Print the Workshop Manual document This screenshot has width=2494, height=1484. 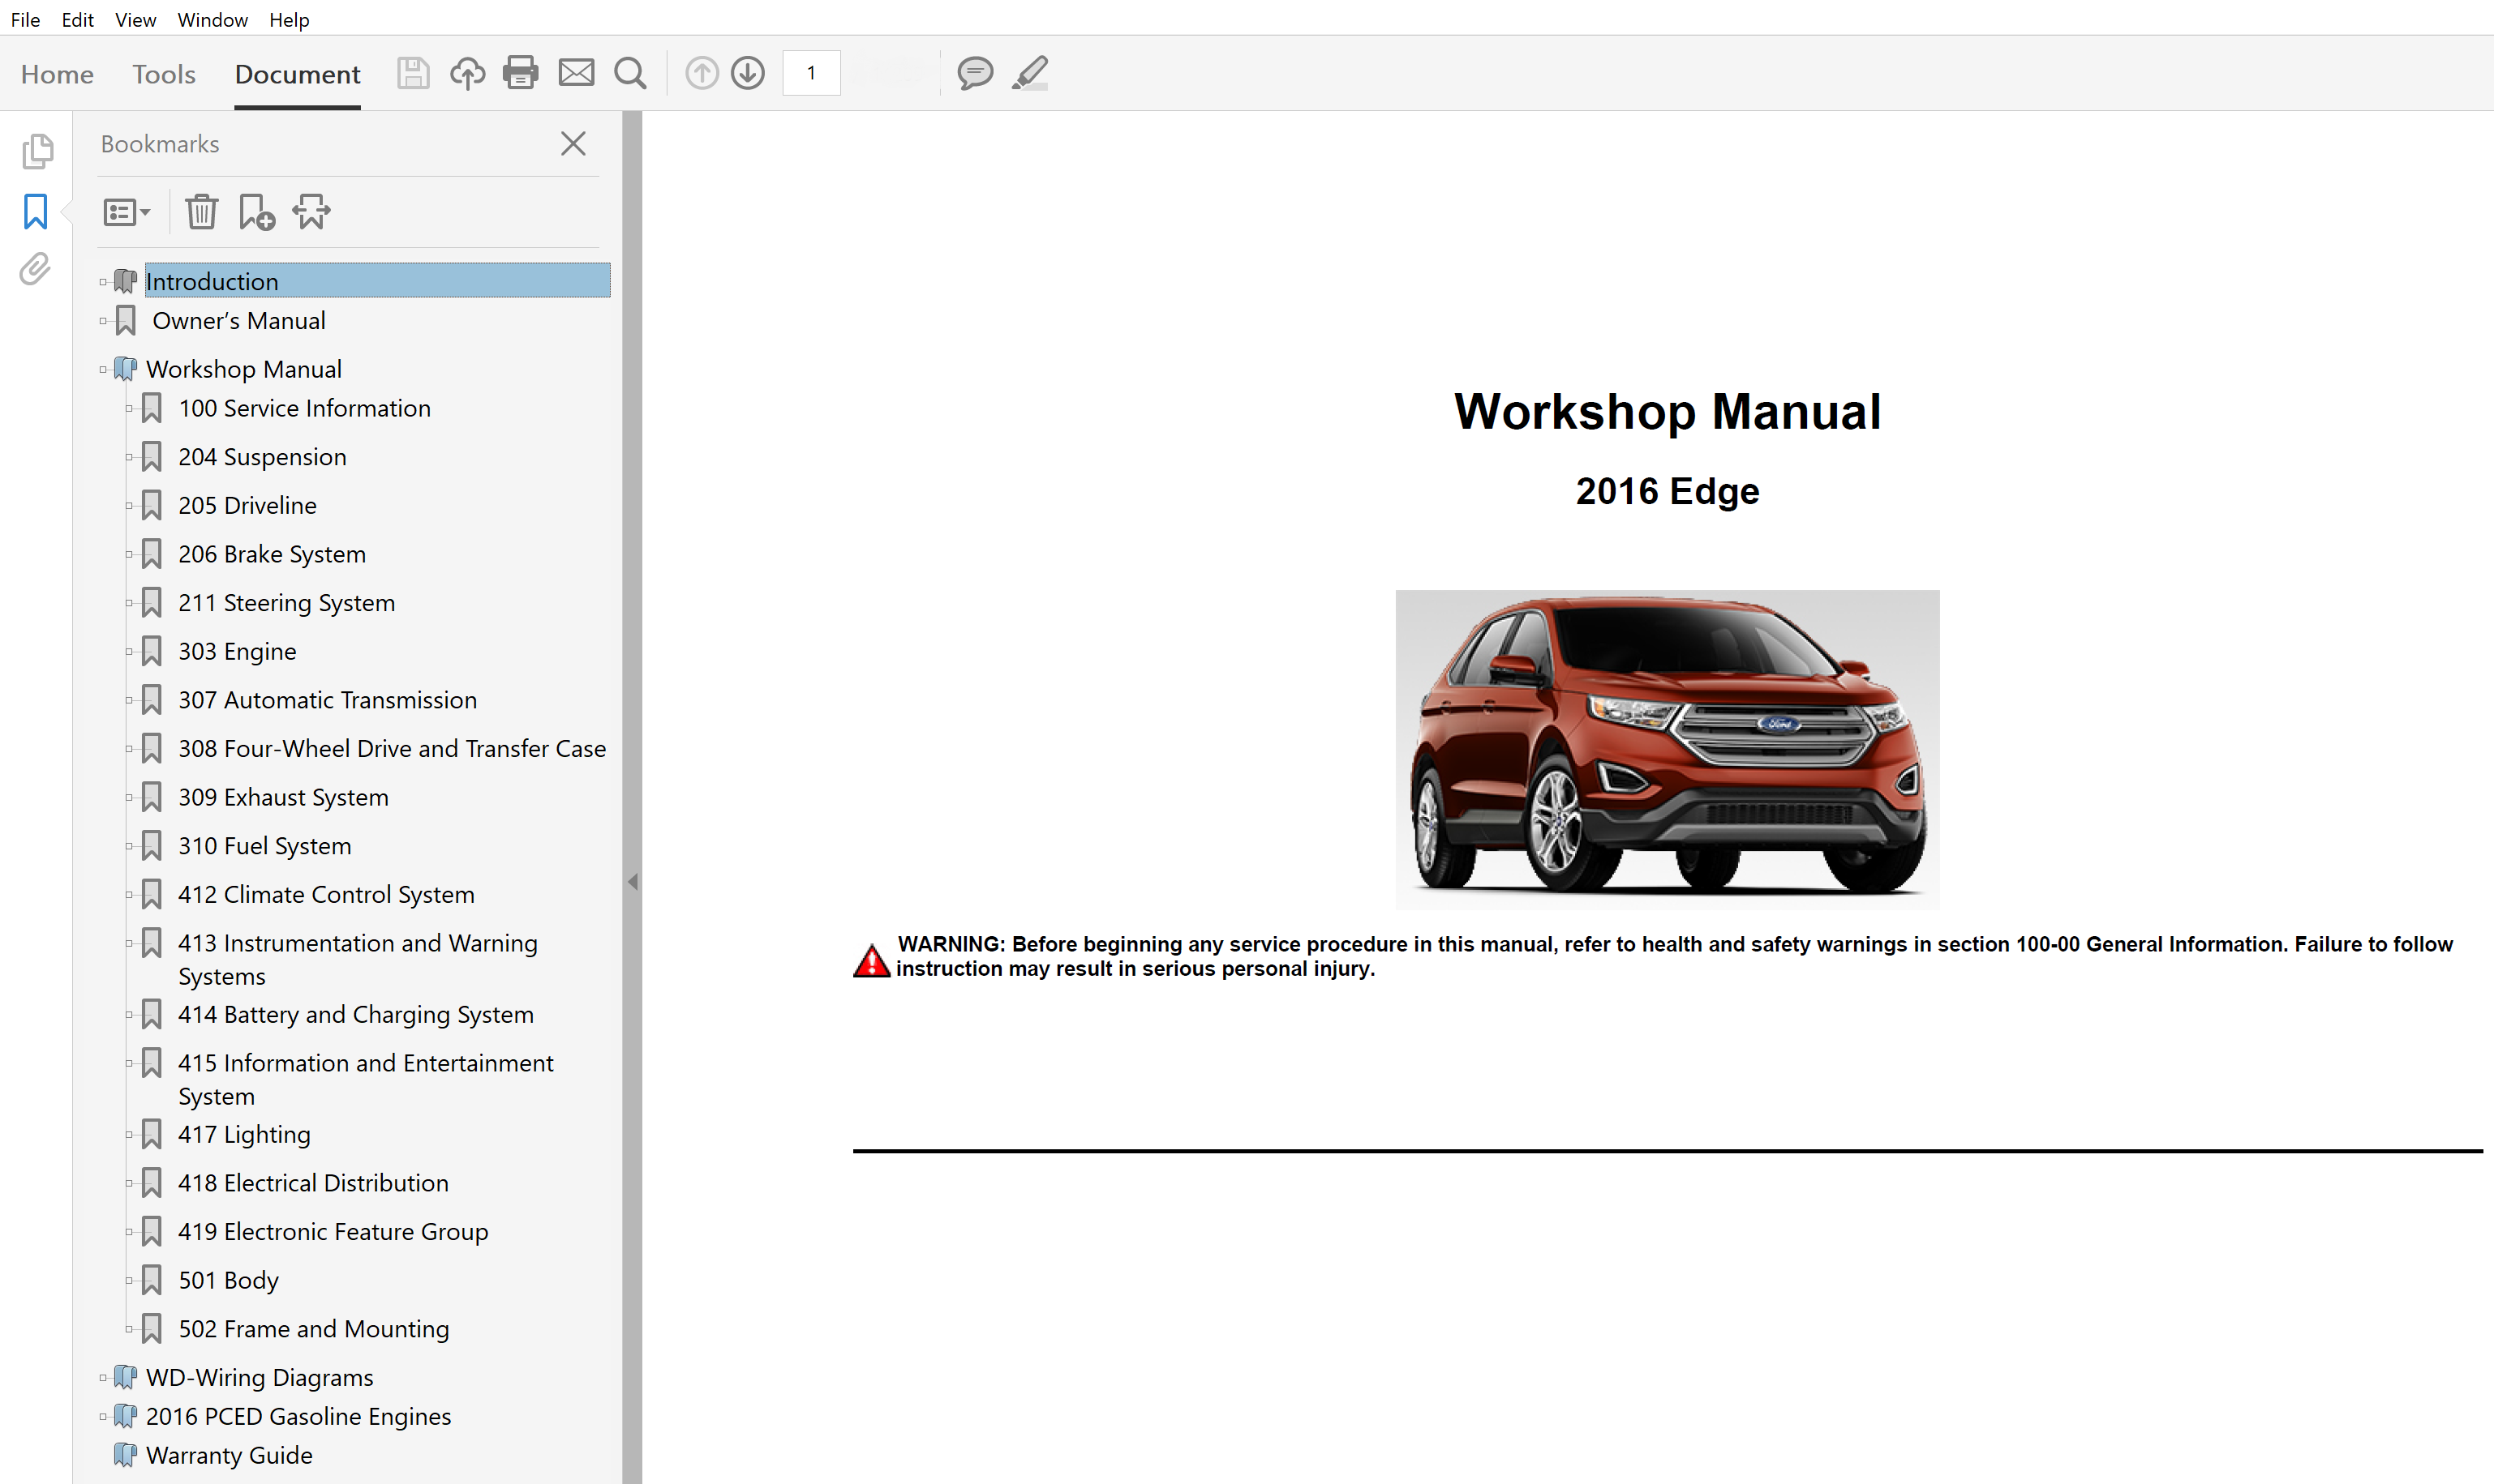520,73
